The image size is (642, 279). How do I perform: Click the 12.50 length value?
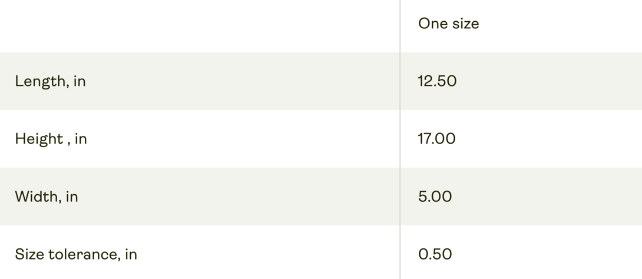[437, 81]
